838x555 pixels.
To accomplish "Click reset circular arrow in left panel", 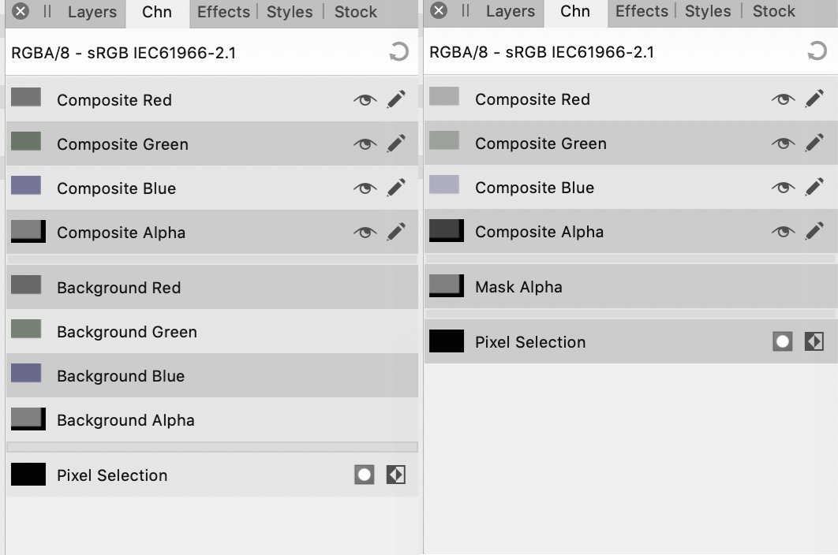I will click(x=398, y=52).
